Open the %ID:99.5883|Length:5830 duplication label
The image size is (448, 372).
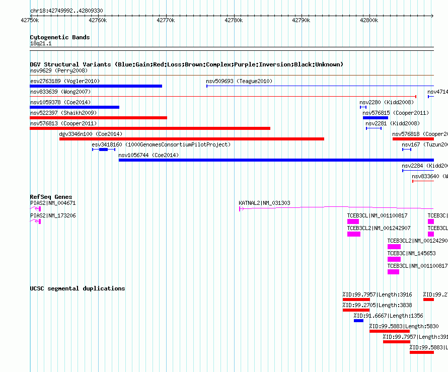[404, 326]
